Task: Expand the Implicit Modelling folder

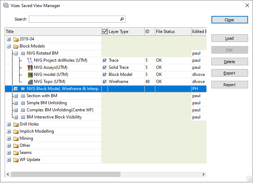Action: coord(9,131)
